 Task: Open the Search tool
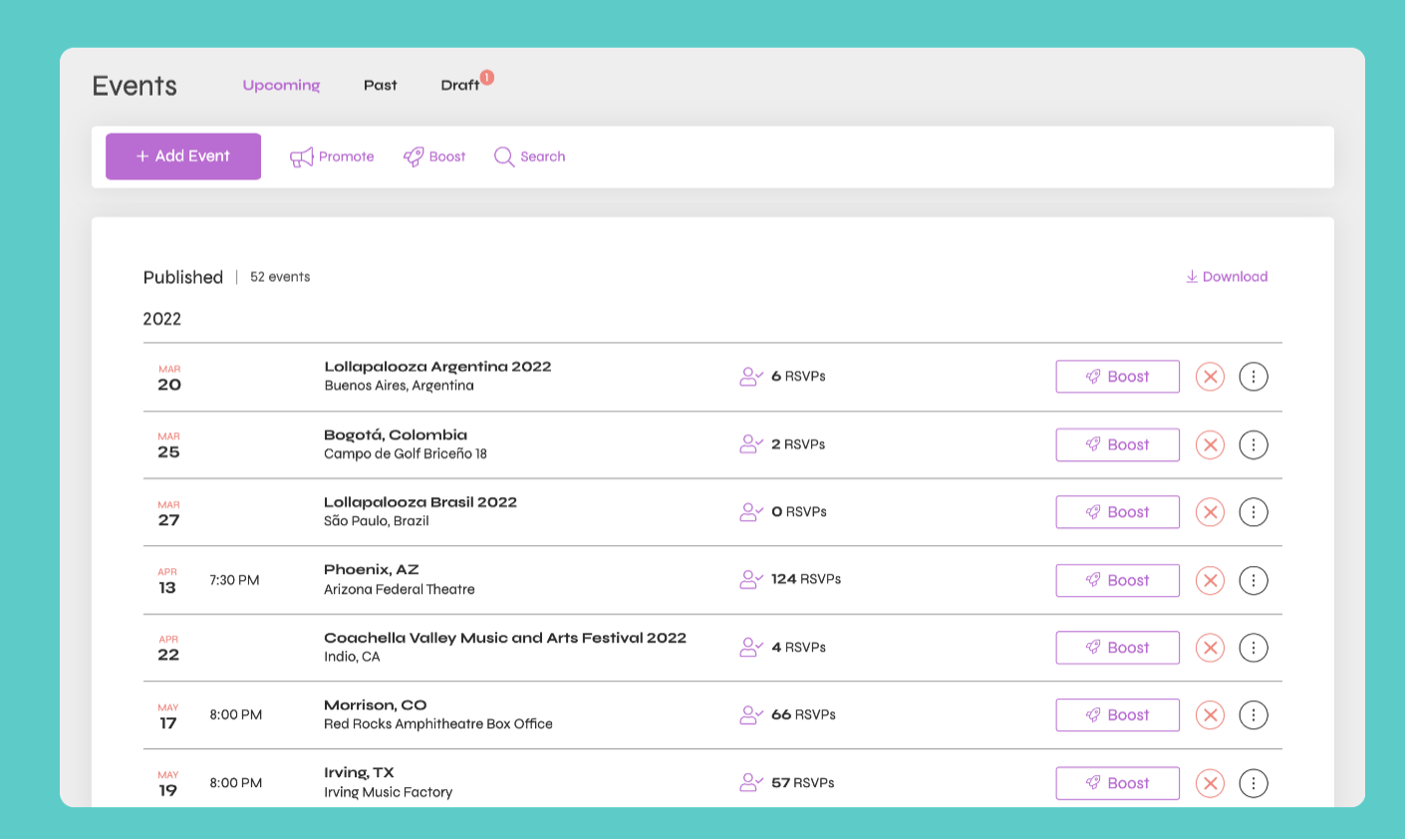point(529,156)
